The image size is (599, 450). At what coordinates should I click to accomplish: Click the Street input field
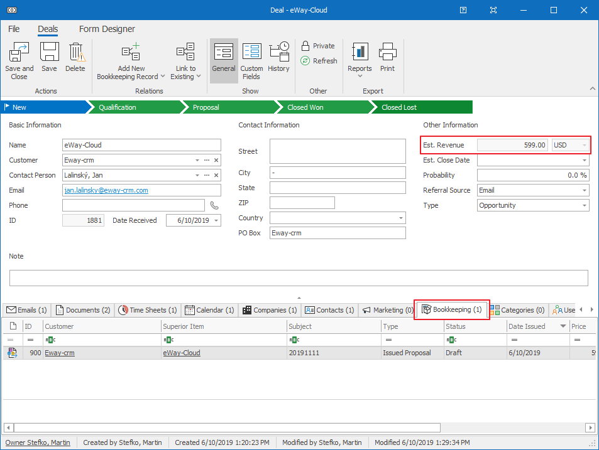338,151
